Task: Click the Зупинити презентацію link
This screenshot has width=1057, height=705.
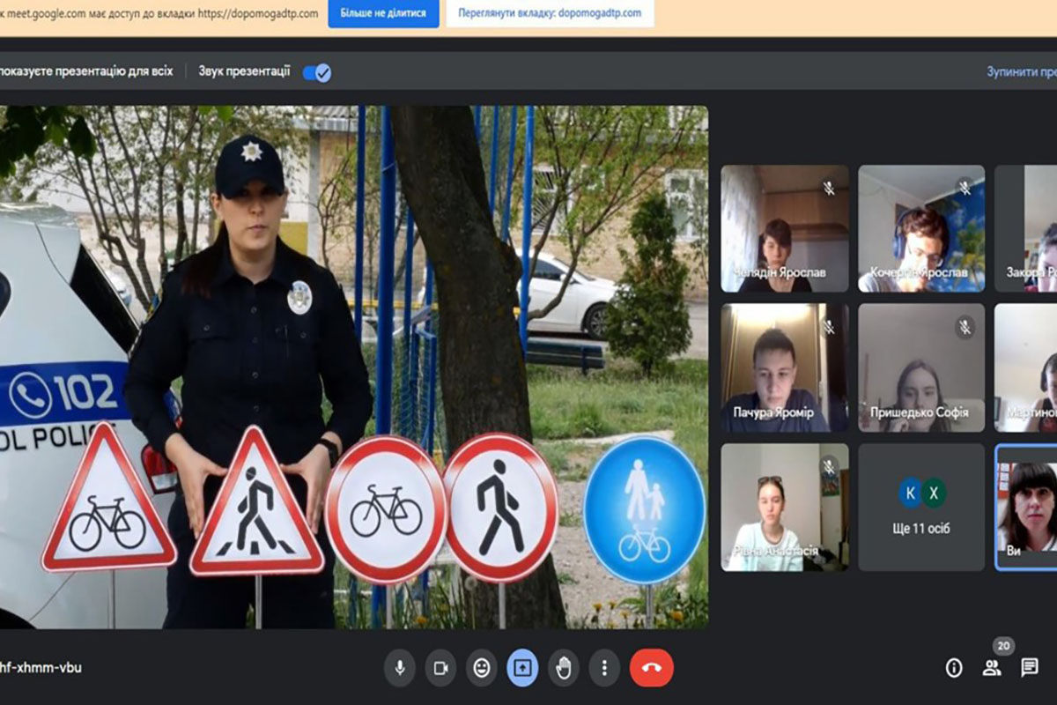Action: [1022, 72]
